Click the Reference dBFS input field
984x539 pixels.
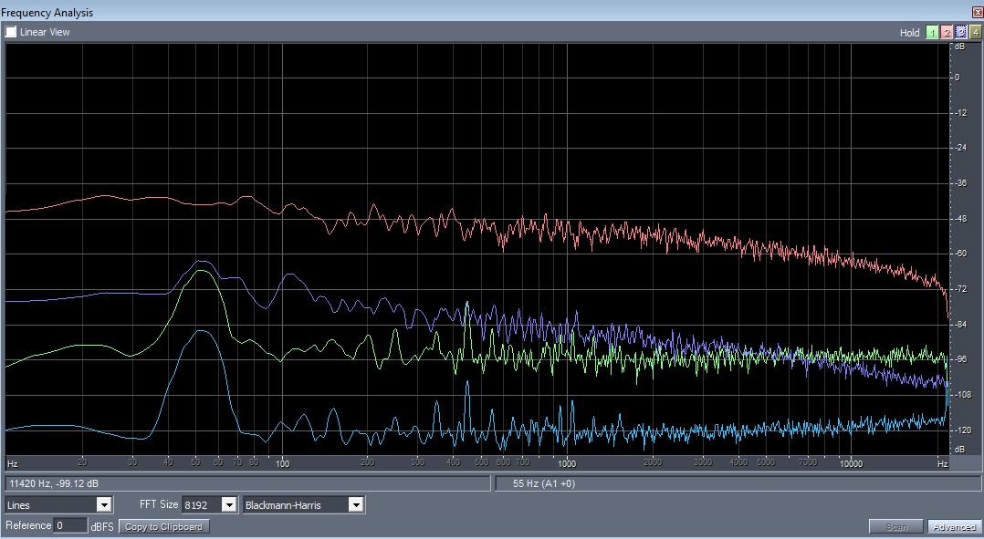[x=71, y=525]
